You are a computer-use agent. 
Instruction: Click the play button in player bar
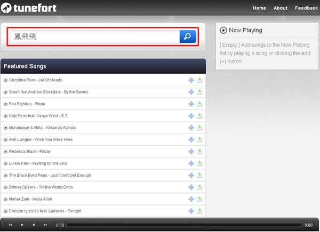[22, 225]
